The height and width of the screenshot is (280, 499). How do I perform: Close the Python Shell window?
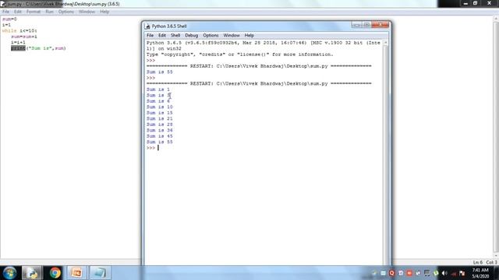pyautogui.click(x=380, y=25)
